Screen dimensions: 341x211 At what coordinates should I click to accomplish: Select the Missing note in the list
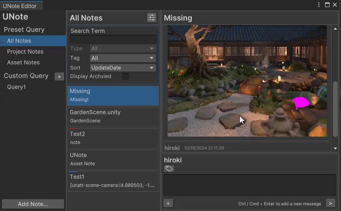pos(113,96)
